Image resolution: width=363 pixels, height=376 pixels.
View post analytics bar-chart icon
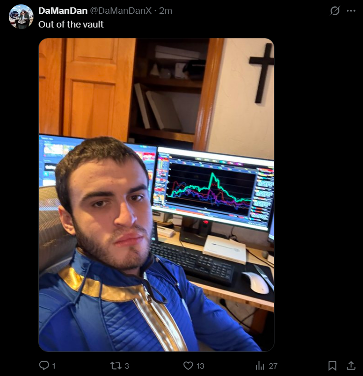260,366
